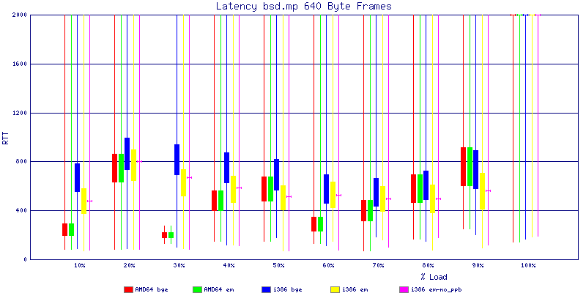
Task: Click the '40%' x-axis tick label
Action: pyautogui.click(x=229, y=265)
